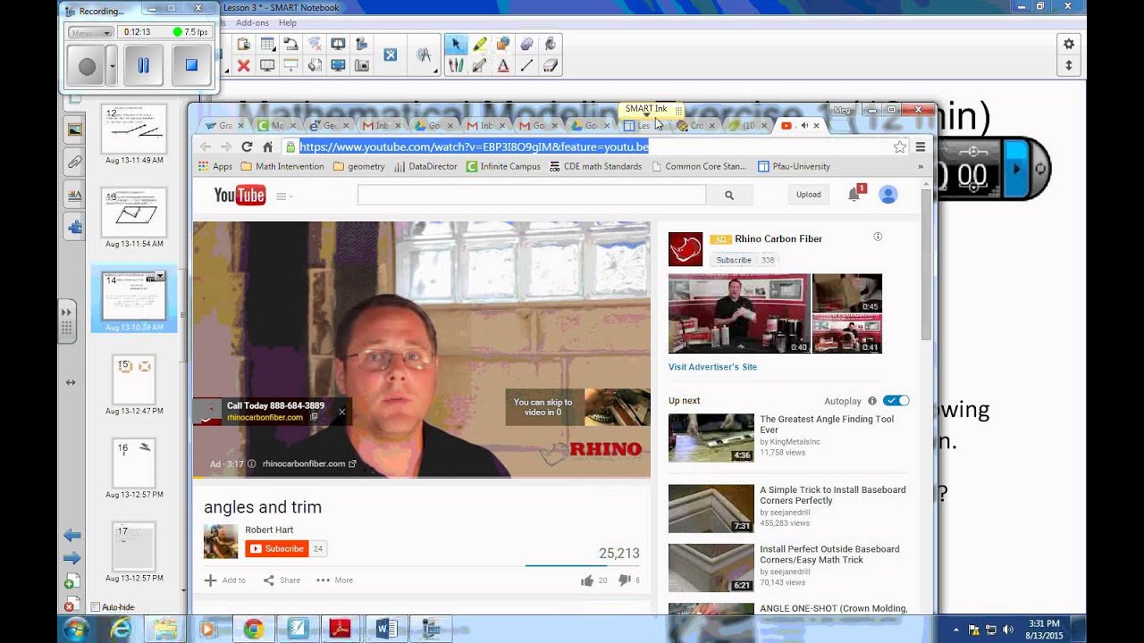The height and width of the screenshot is (643, 1144).
Task: Subscribe to Robert Hart channel
Action: [x=276, y=548]
